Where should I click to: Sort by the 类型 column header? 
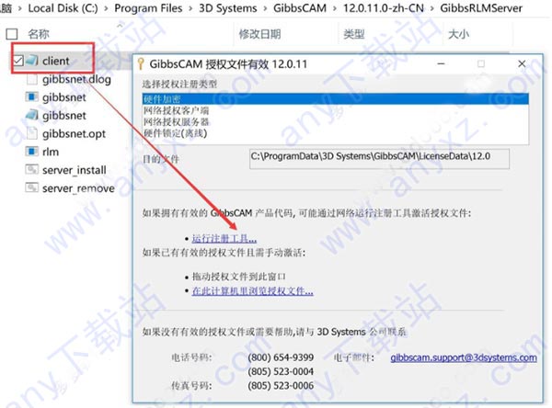[354, 35]
